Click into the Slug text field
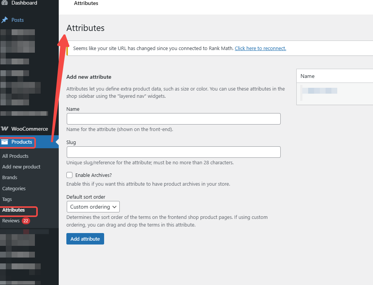 174,152
